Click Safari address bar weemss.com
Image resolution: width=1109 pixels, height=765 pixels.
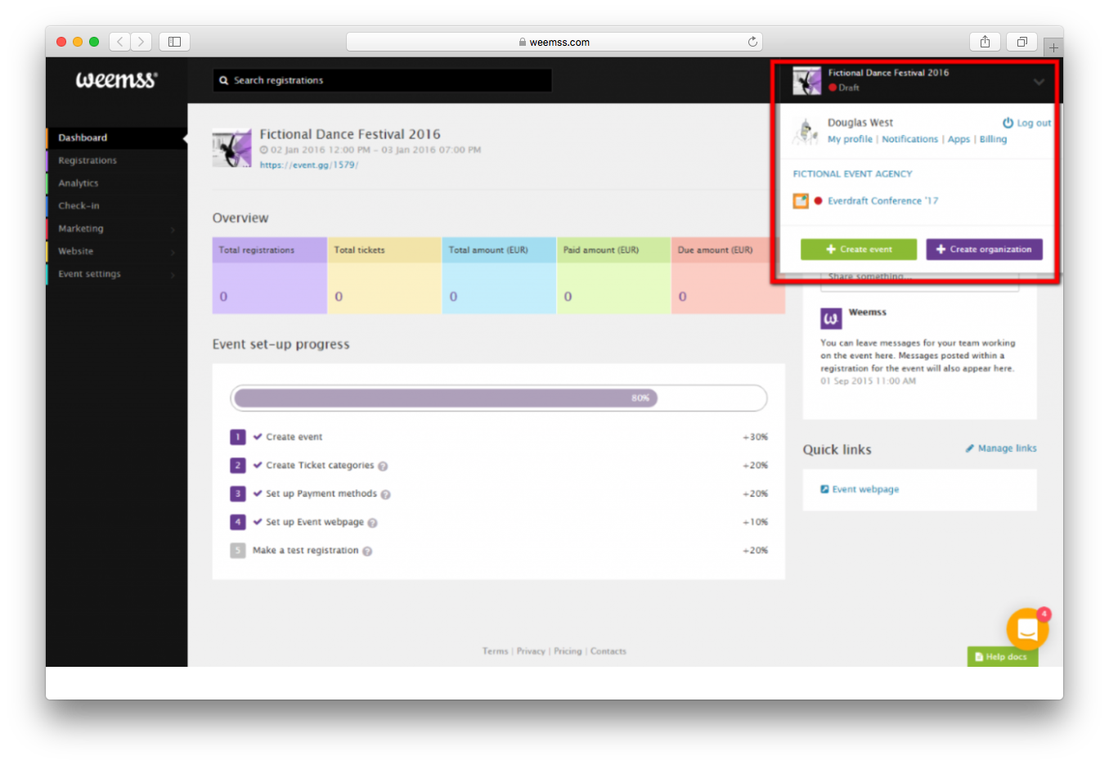[554, 42]
